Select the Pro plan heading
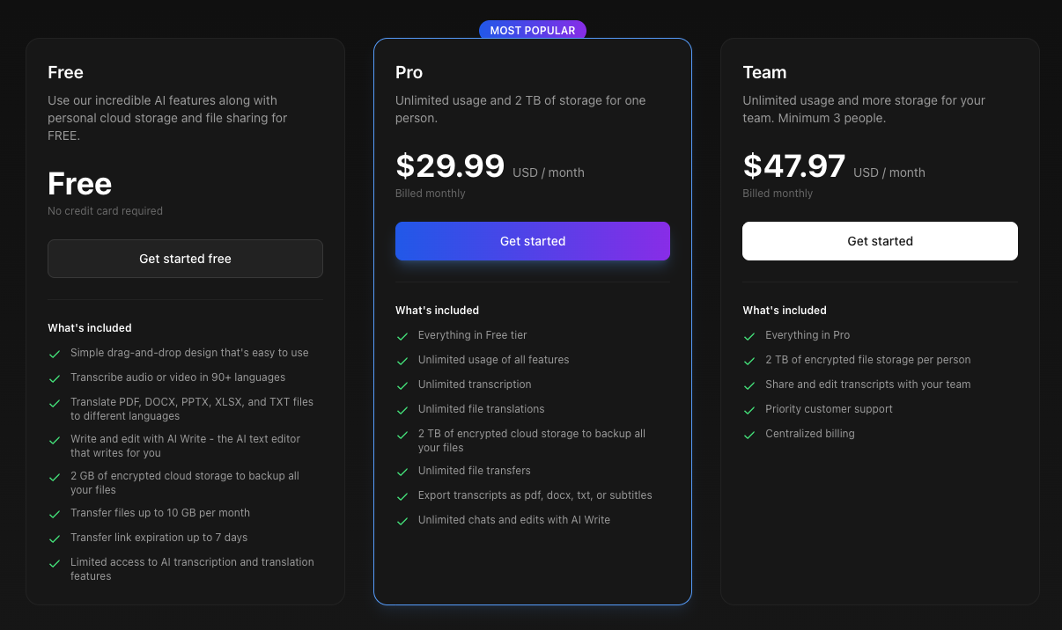1062x630 pixels. [409, 72]
